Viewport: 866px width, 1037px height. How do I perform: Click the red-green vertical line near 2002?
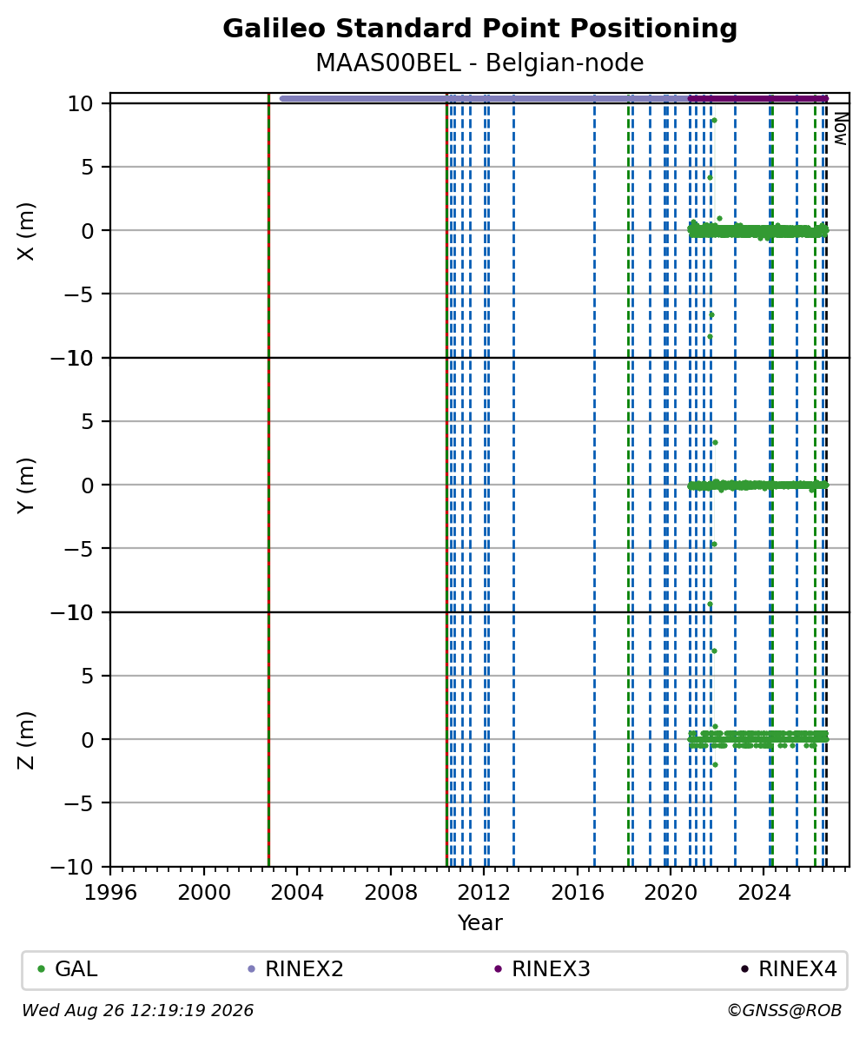point(268,479)
